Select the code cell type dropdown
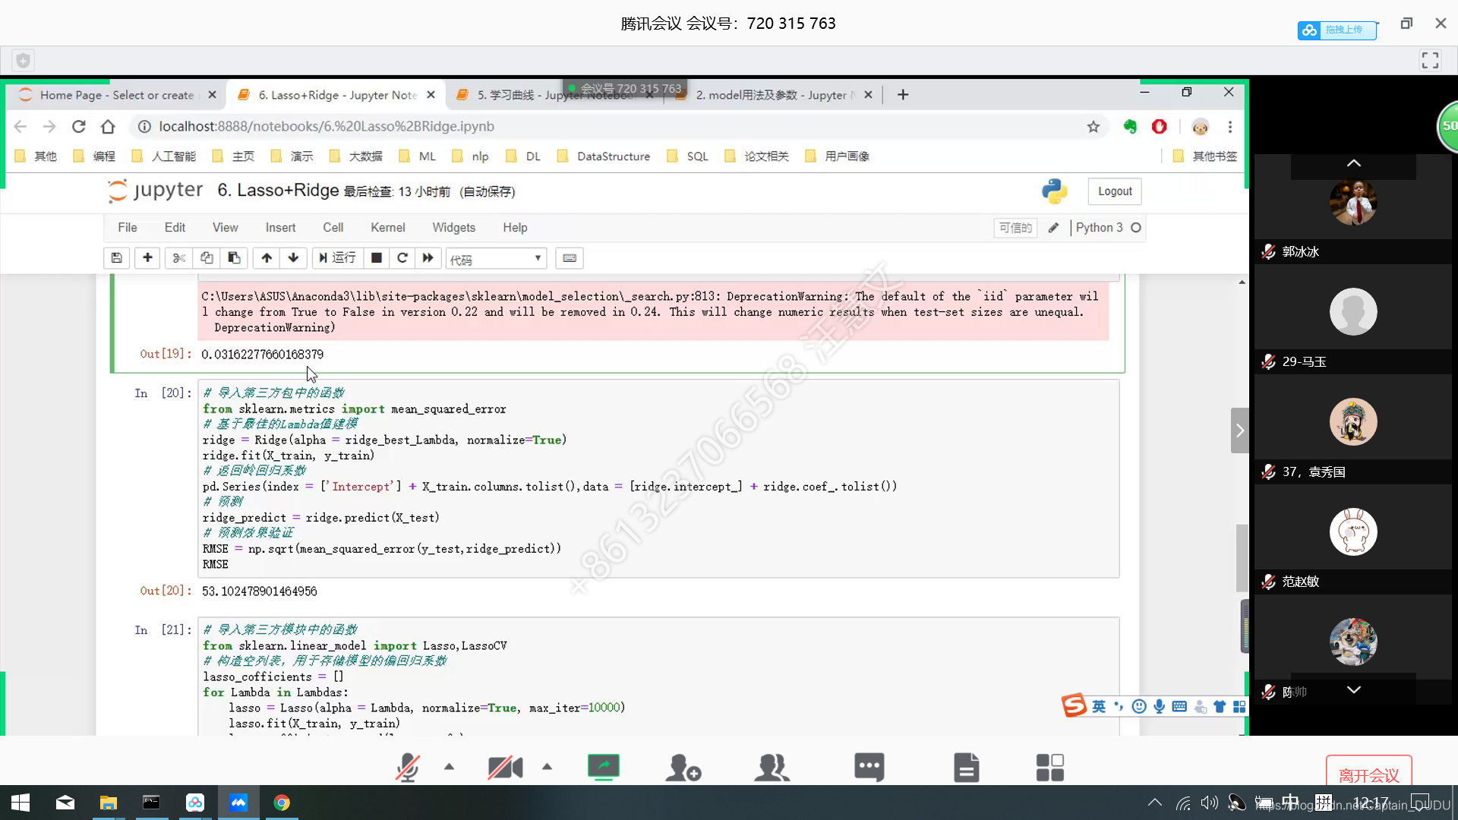 (494, 258)
